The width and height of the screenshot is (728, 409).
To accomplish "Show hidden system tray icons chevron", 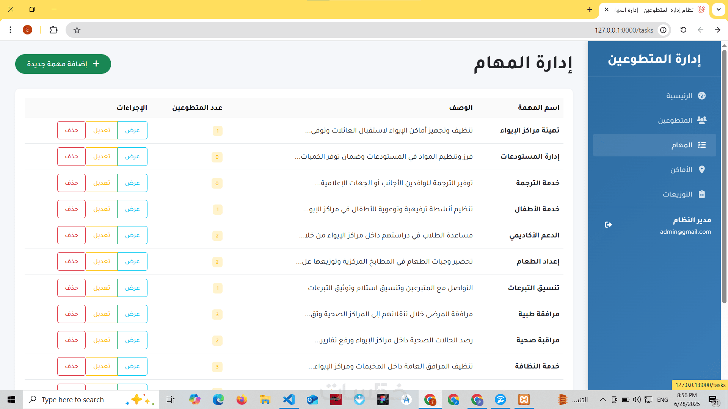I will (x=602, y=400).
